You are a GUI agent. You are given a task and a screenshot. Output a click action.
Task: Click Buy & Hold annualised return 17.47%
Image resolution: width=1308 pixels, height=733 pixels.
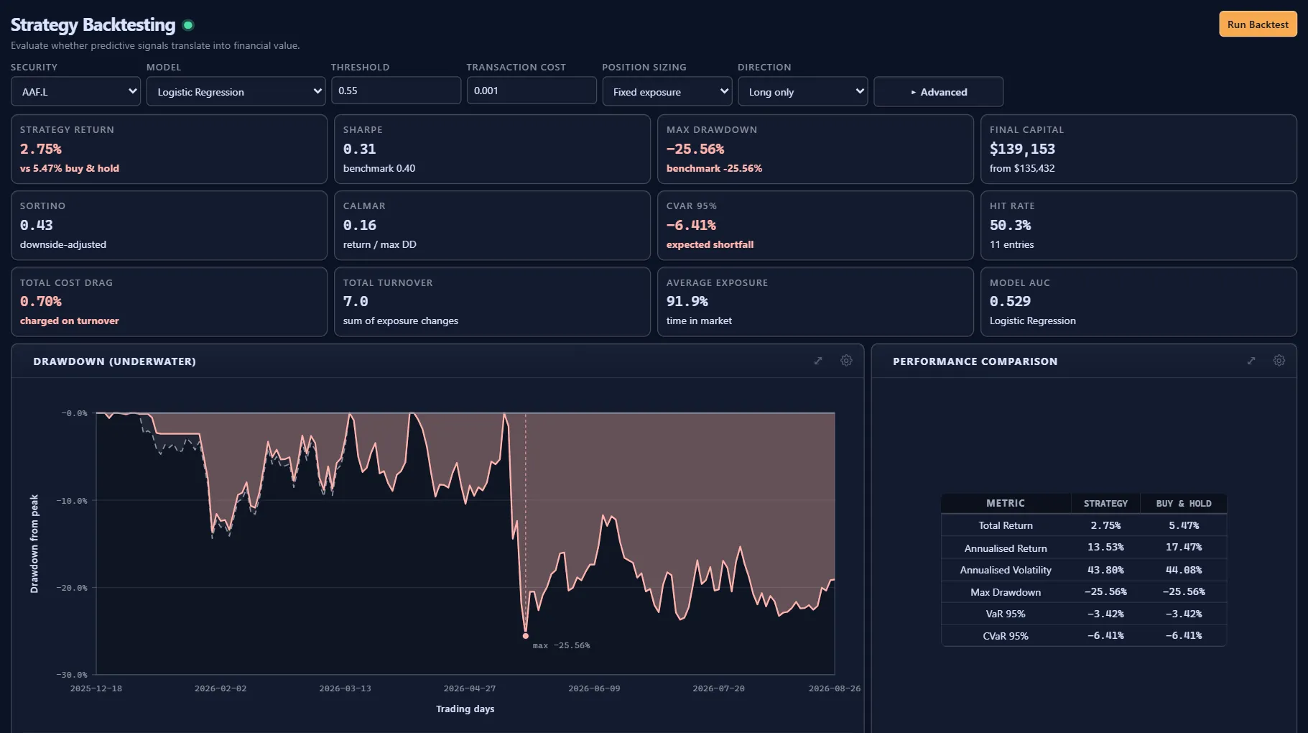(1184, 547)
